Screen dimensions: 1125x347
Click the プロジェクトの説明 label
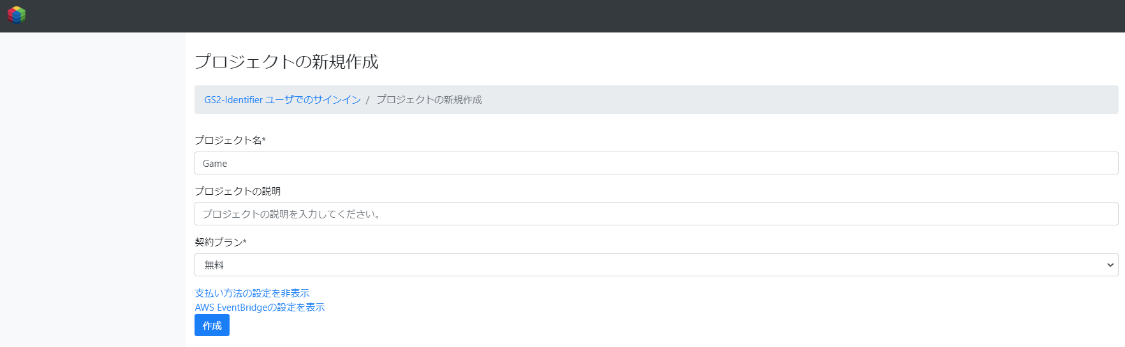(x=237, y=191)
